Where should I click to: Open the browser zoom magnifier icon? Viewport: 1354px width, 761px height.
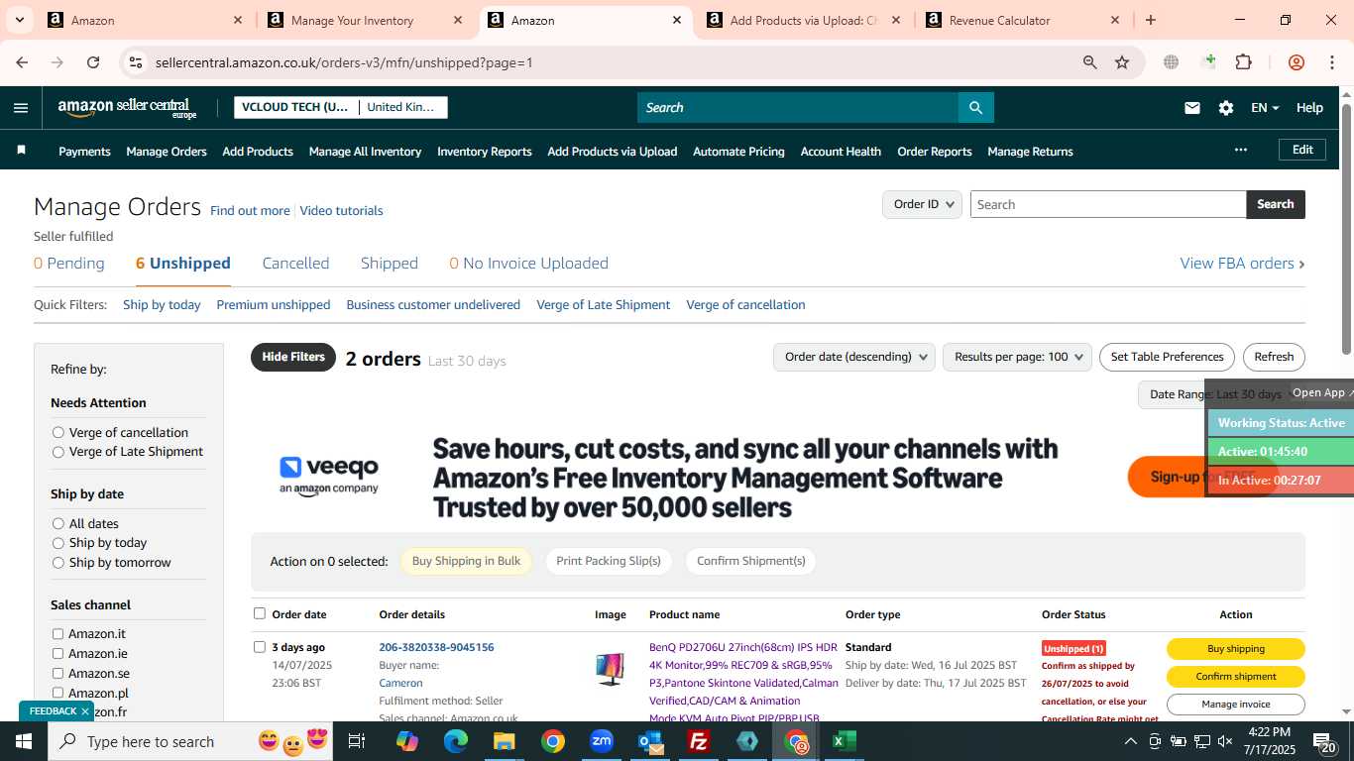pos(1089,62)
